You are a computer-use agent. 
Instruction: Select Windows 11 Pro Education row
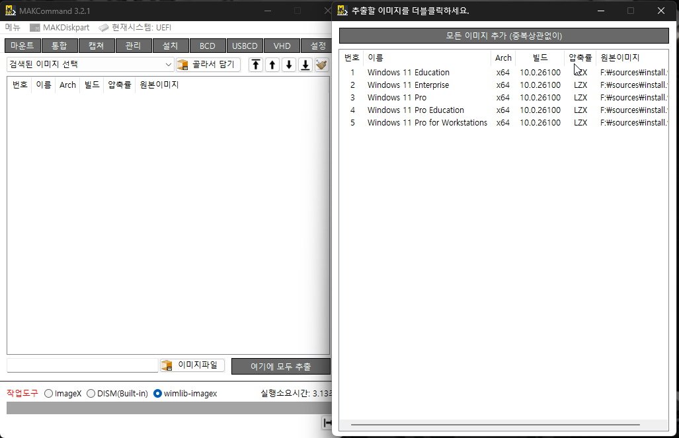point(504,110)
